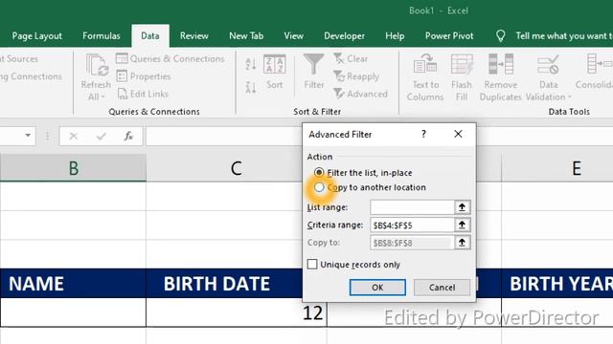The image size is (613, 344).
Task: Click the formula bar input area
Action: (223, 136)
